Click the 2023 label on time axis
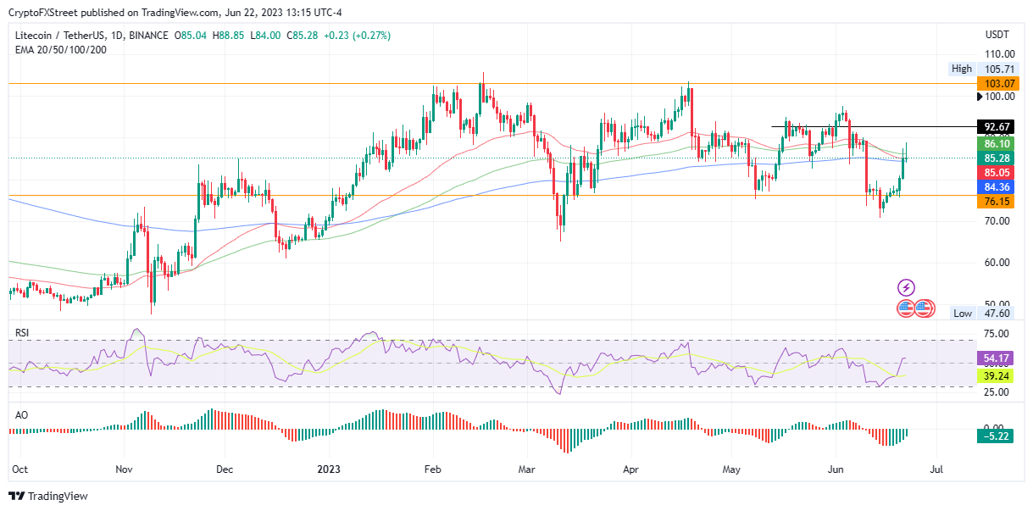This screenshot has height=511, width=1033. pos(329,468)
